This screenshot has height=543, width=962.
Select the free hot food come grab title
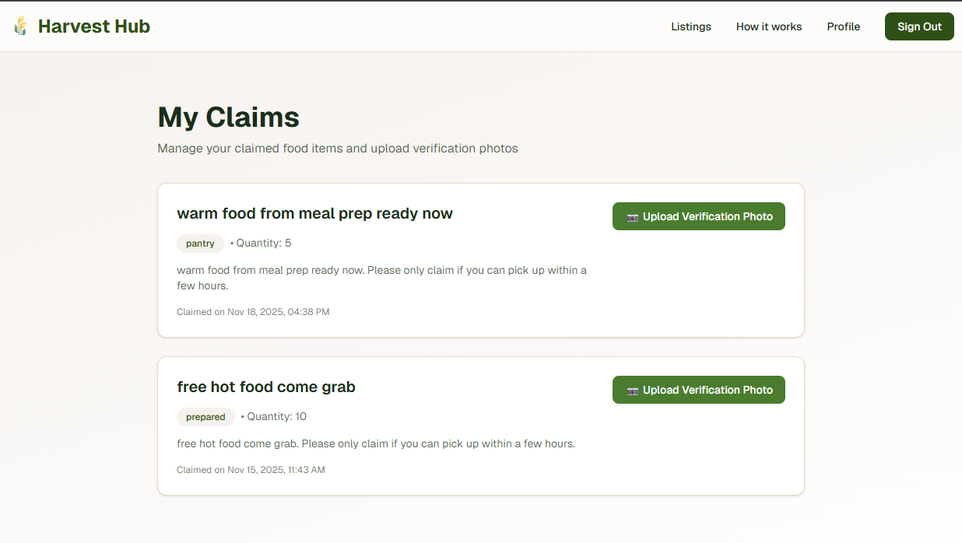click(x=266, y=387)
